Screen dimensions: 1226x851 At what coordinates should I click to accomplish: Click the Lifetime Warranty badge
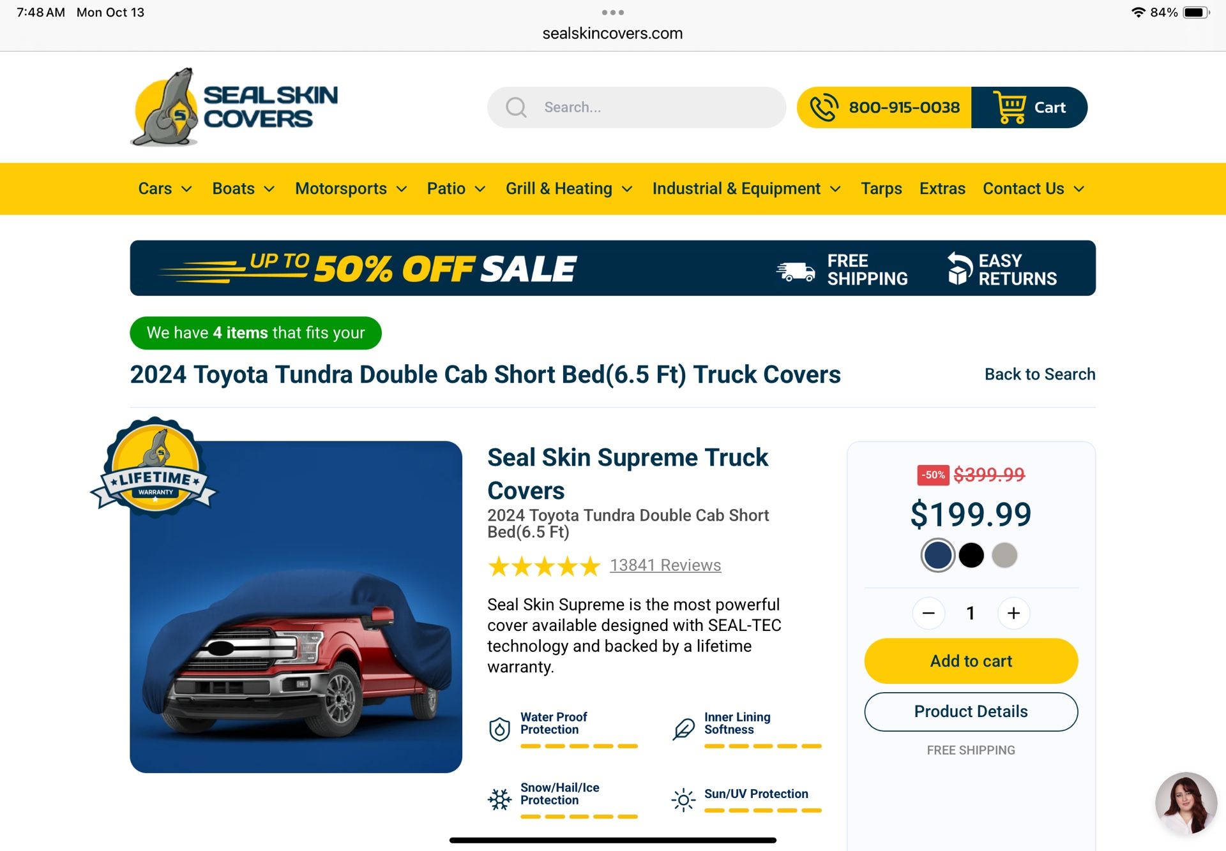point(154,466)
